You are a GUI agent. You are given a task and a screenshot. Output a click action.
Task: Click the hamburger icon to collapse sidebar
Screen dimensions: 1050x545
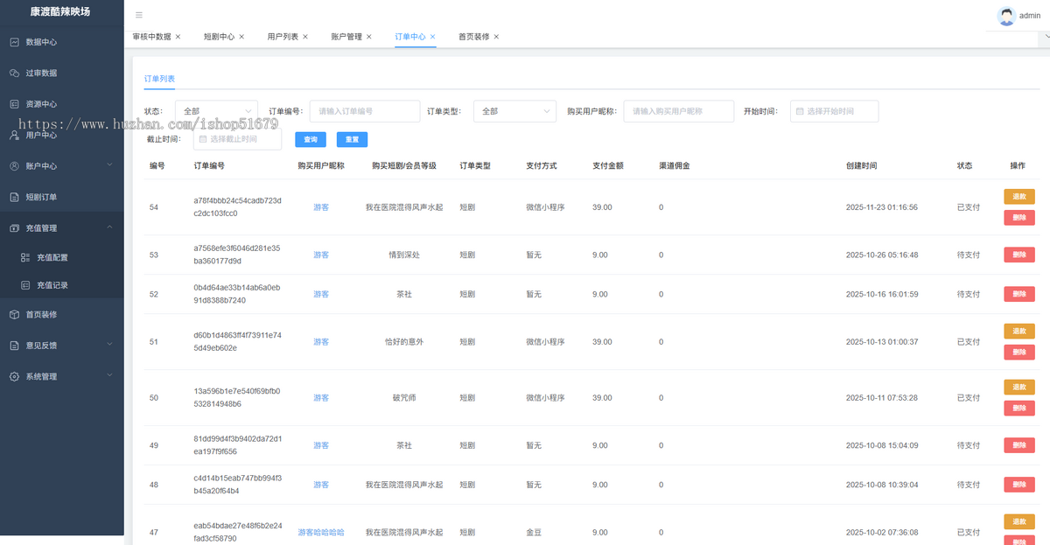[x=138, y=15]
